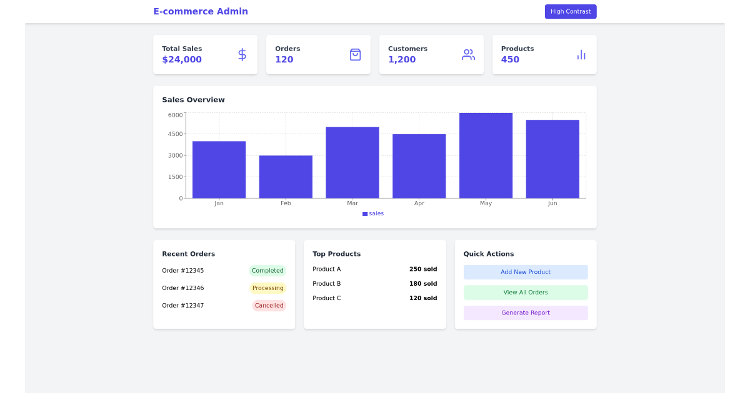Click the sales legend swatch below the chart
The width and height of the screenshot is (750, 393).
[x=365, y=213]
